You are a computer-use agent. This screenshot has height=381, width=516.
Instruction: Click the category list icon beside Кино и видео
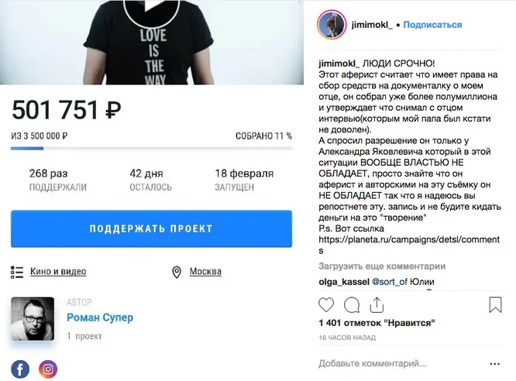17,272
